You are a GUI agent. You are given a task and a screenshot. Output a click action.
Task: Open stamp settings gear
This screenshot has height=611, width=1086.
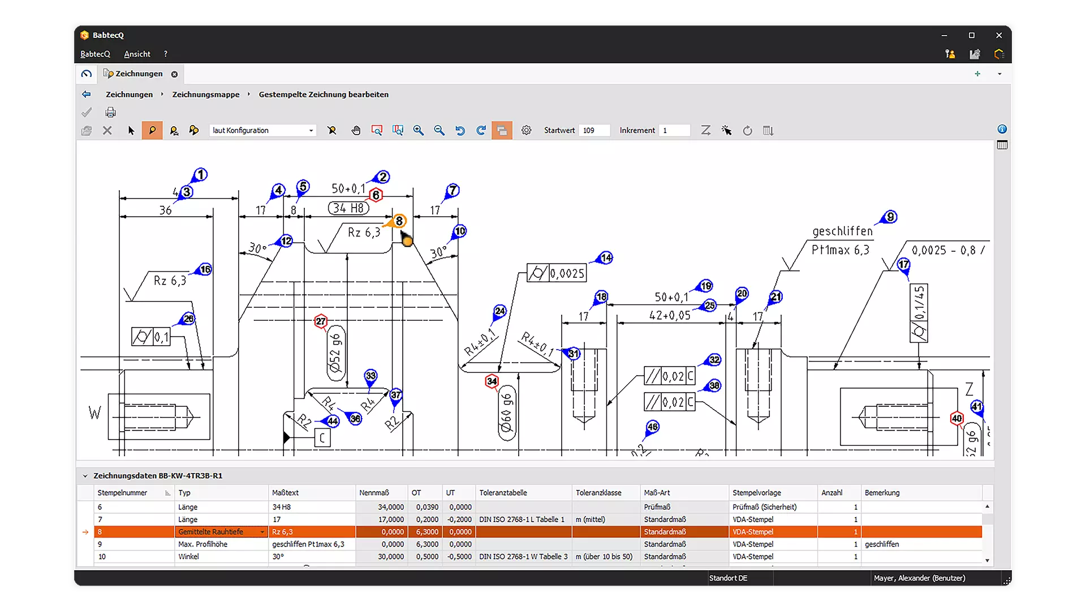tap(526, 131)
